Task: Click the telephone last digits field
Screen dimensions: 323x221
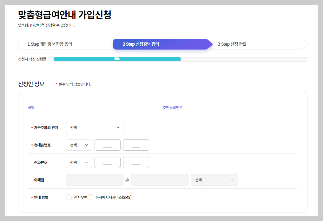Action: click(136, 162)
